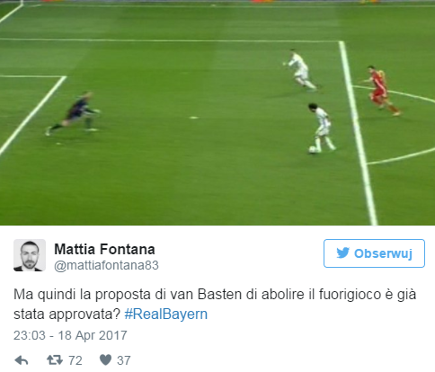The image size is (435, 372).
Task: Click the upper white-shirted player running
Action: [300, 70]
